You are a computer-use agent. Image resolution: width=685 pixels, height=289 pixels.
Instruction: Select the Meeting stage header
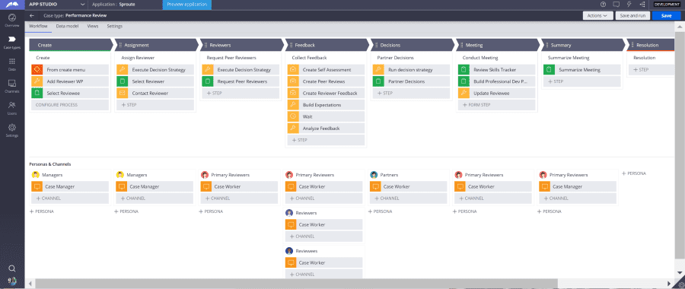coord(498,45)
